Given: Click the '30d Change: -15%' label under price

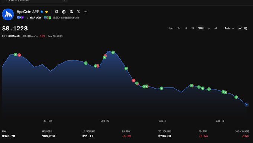Looking at the screenshot, I should coord(34,36).
